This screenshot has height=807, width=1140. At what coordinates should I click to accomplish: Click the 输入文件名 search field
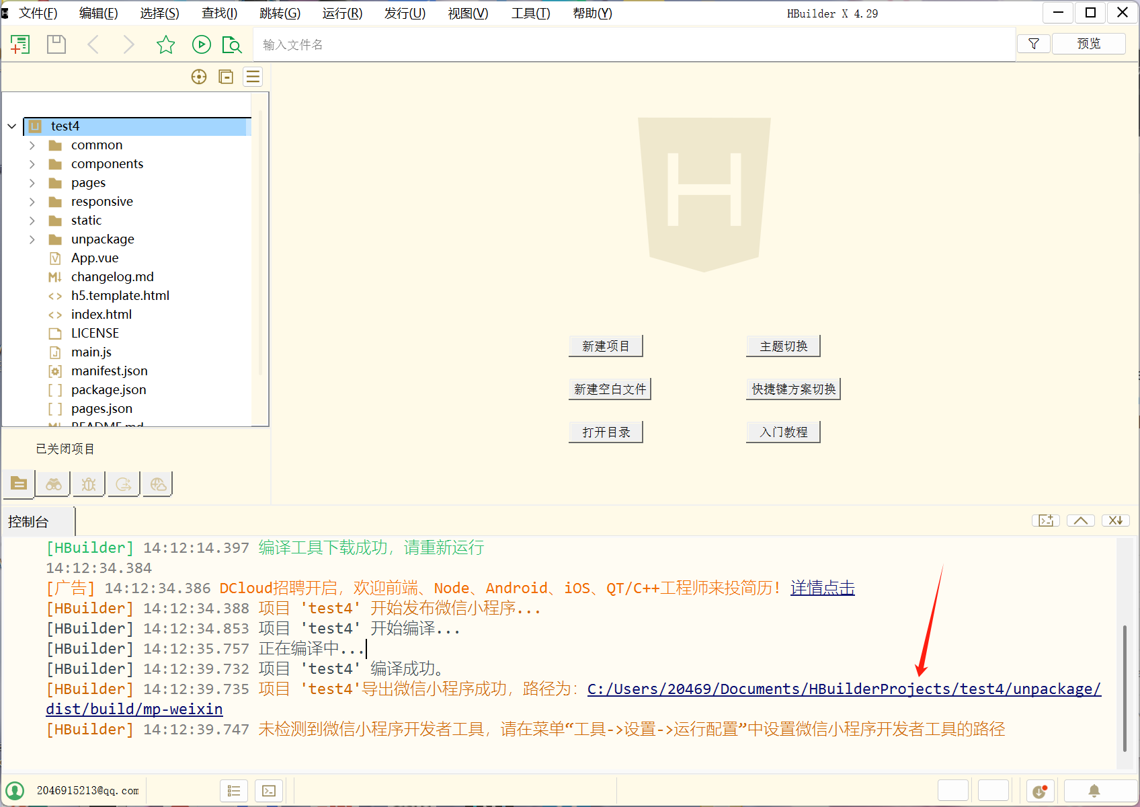[x=634, y=44]
